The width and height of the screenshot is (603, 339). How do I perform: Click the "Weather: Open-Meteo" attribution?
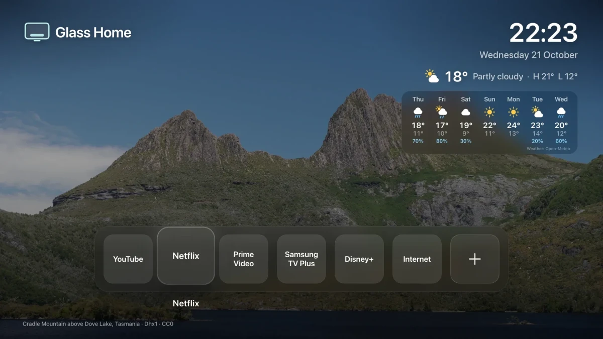(548, 149)
